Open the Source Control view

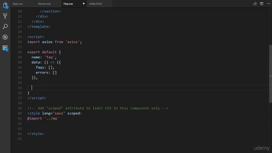tap(5, 16)
